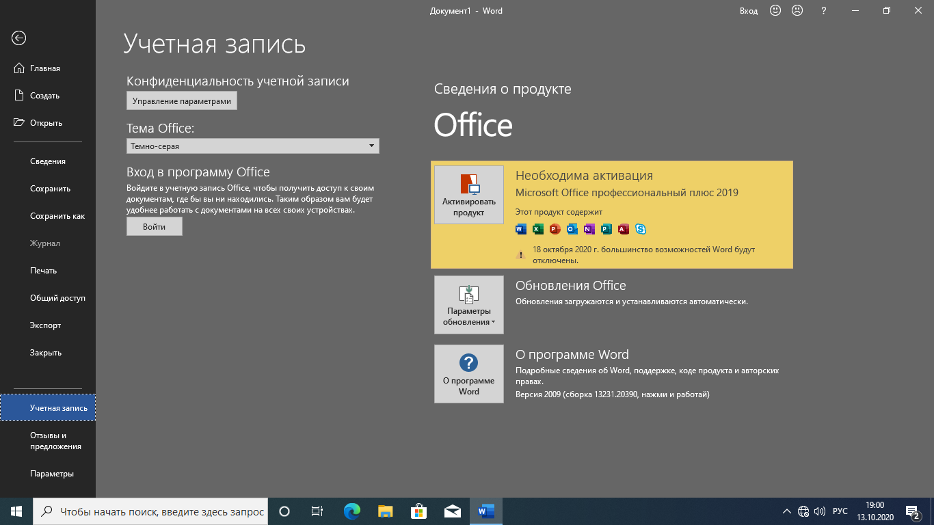Viewport: 934px width, 525px height.
Task: Click the Войти sign-in button
Action: click(x=155, y=227)
